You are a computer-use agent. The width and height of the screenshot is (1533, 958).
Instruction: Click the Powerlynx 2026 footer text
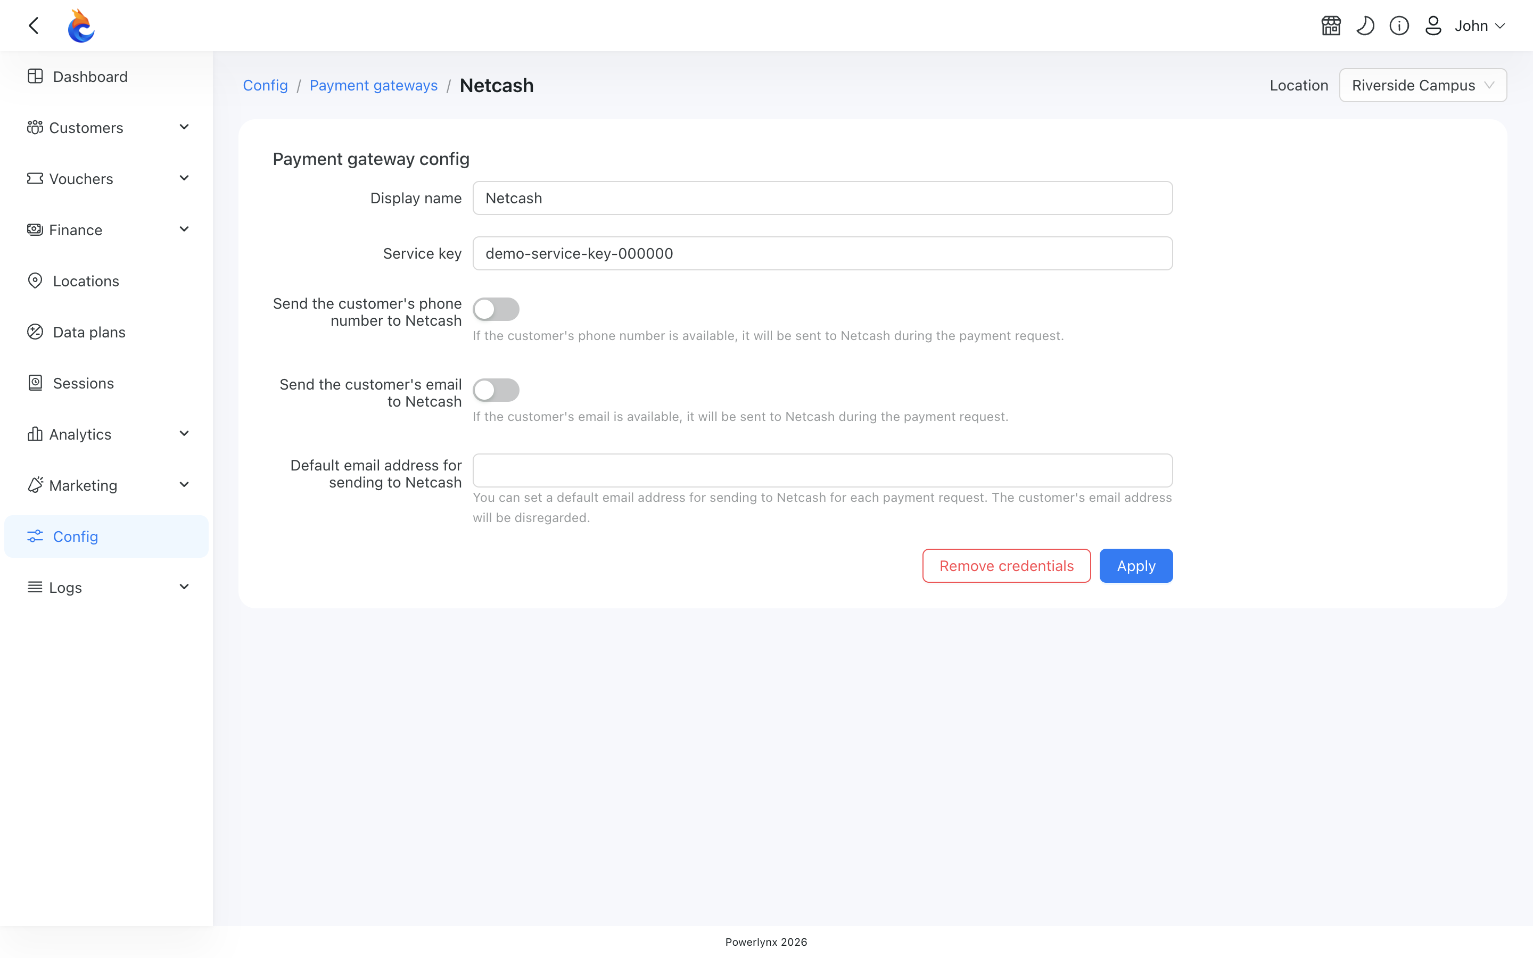coord(766,942)
